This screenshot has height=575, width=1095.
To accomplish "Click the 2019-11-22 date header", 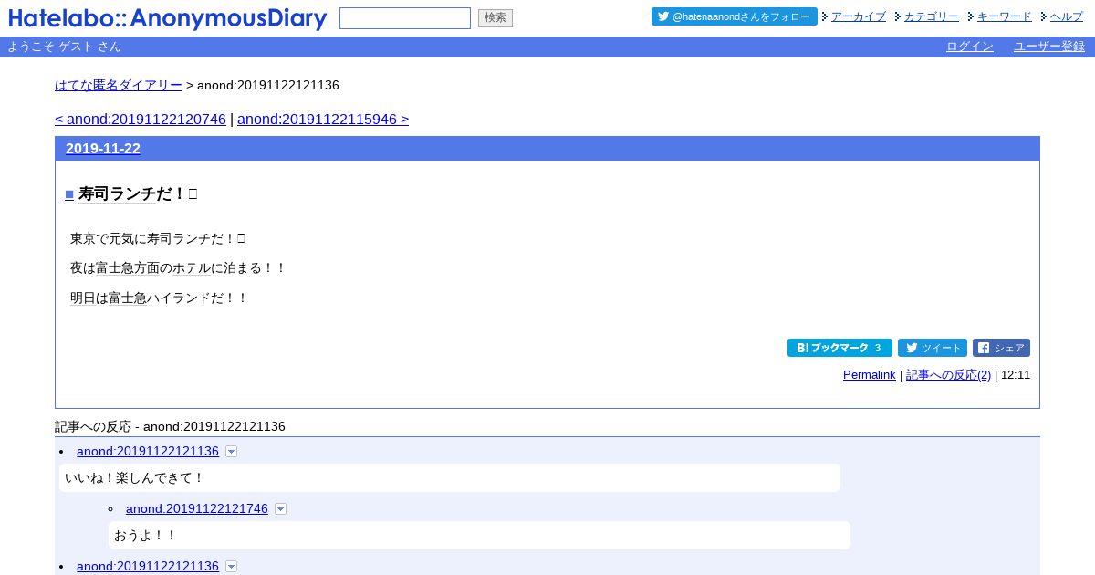I will coord(103,149).
